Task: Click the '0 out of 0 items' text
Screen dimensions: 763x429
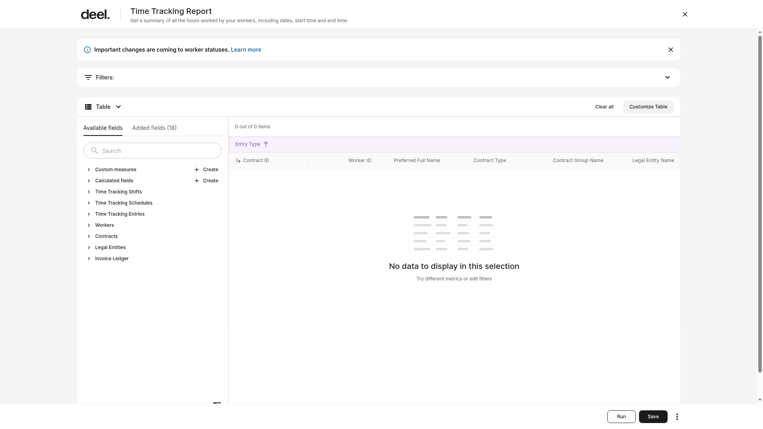Action: 253,127
